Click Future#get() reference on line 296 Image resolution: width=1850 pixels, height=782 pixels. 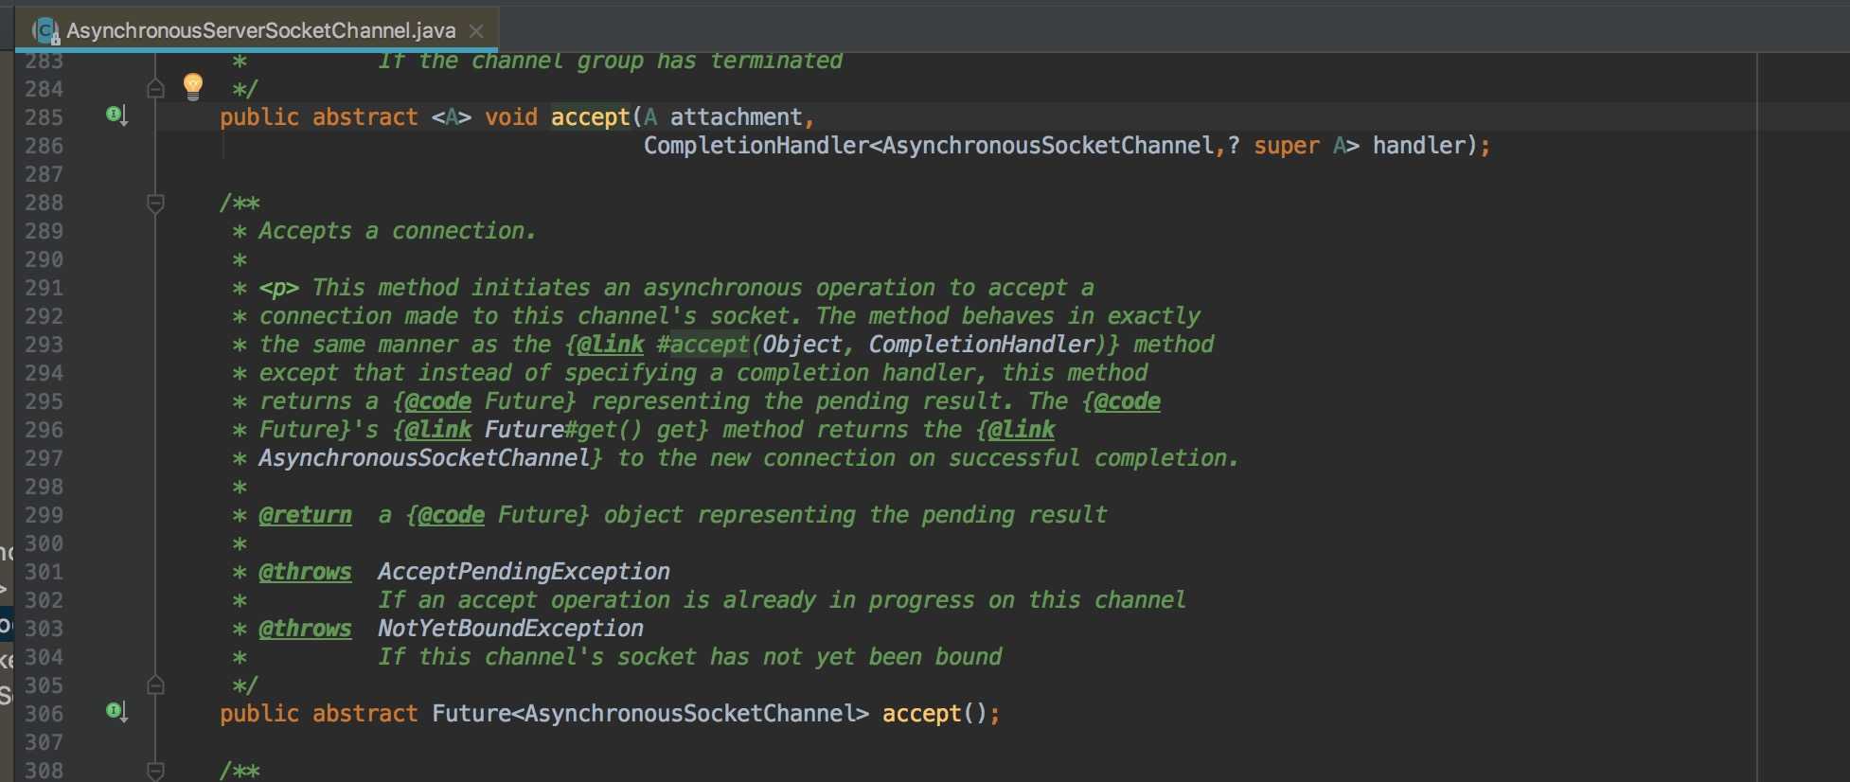pos(563,430)
